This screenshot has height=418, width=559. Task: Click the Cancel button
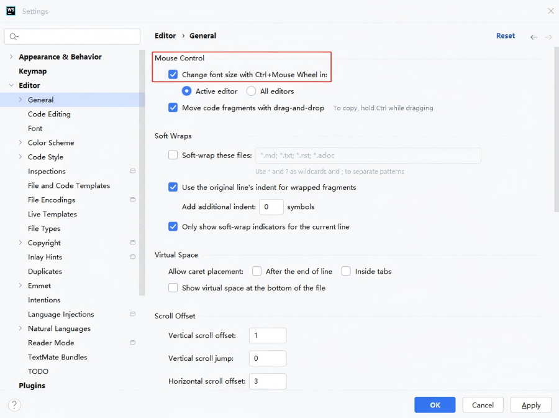tap(483, 405)
